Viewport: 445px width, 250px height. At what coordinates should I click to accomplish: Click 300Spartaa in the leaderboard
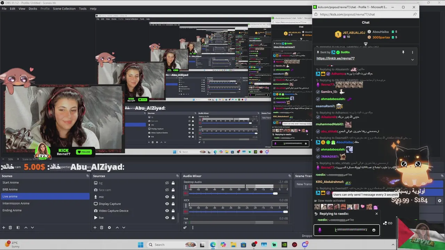pyautogui.click(x=381, y=37)
